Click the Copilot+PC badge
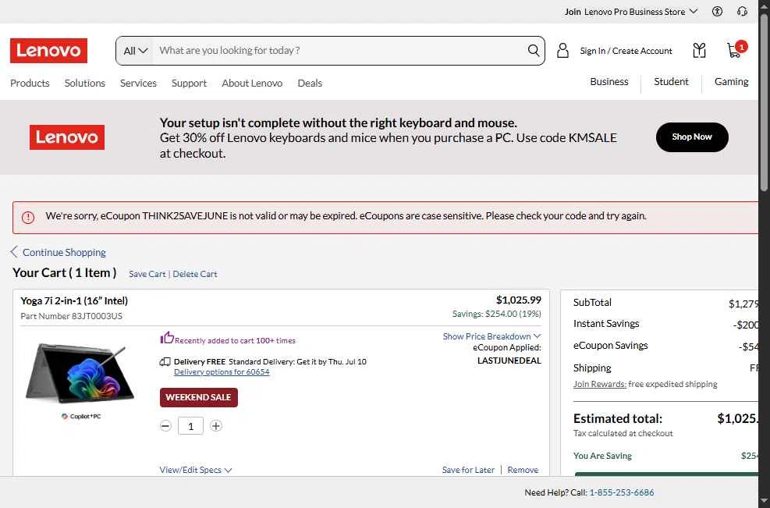The width and height of the screenshot is (770, 508). [81, 416]
